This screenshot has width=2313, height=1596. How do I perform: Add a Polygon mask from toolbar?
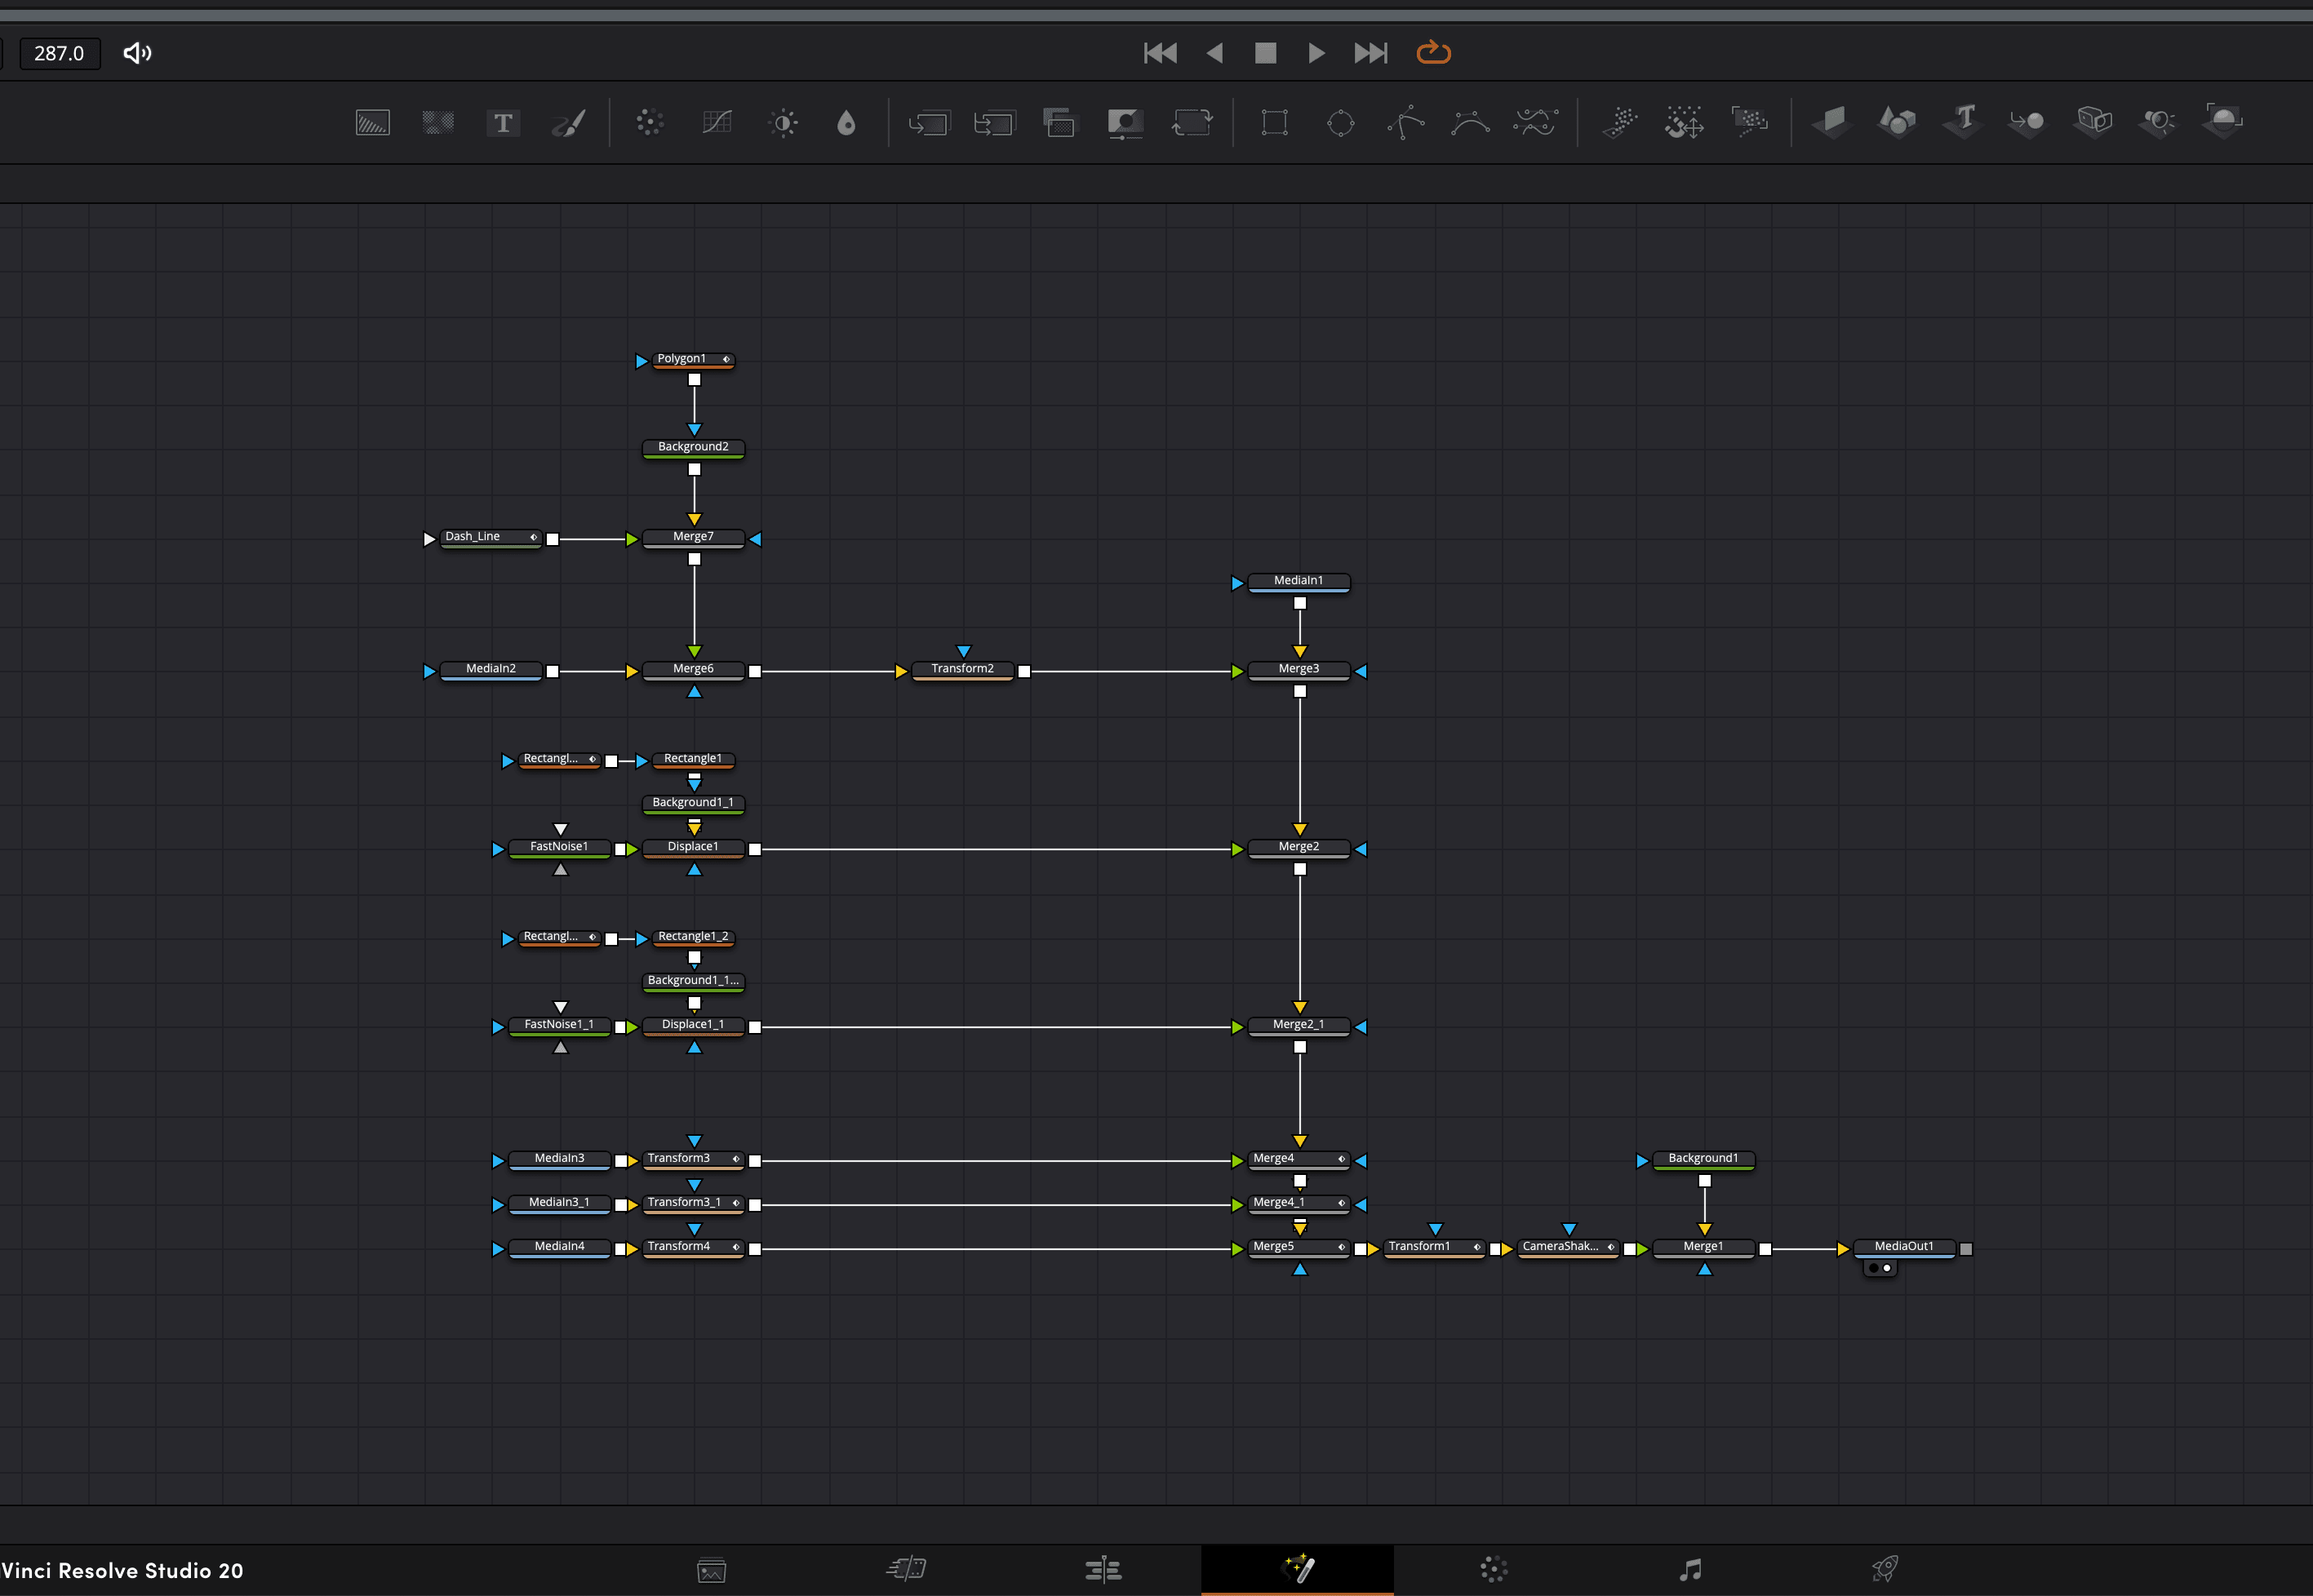point(1405,123)
